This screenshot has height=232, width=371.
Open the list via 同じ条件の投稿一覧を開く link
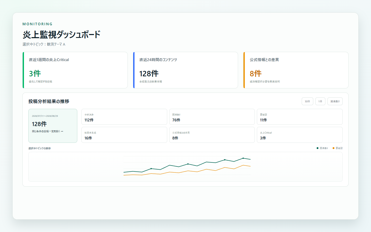coord(48,131)
